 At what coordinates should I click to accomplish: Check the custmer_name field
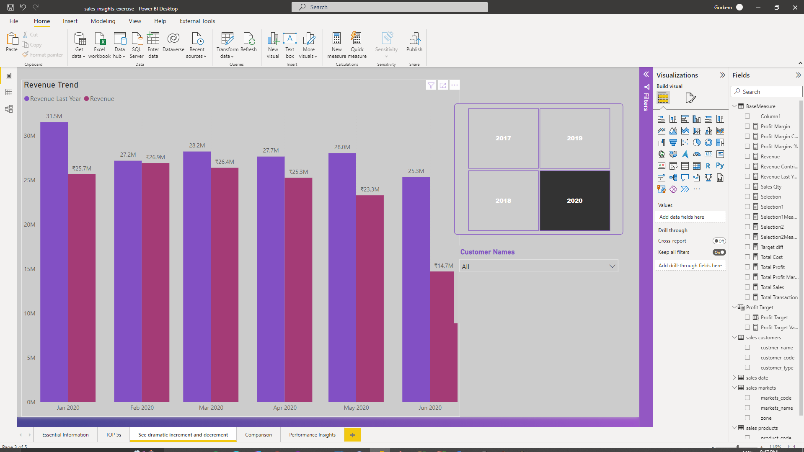[747, 347]
